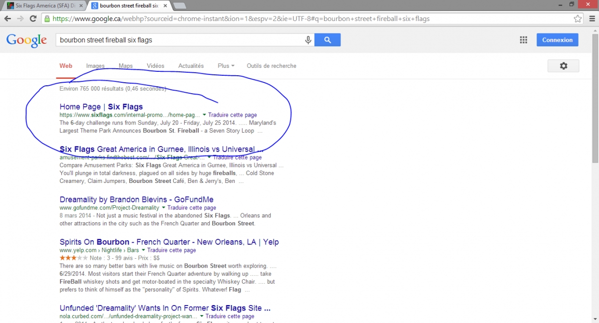Expand the sixflags.com result arrow
The width and height of the screenshot is (599, 323).
coord(204,115)
